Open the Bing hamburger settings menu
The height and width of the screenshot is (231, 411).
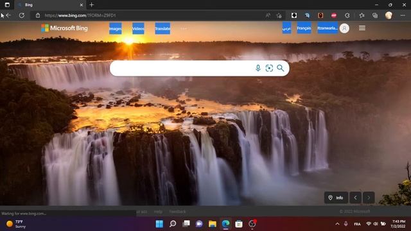(362, 28)
